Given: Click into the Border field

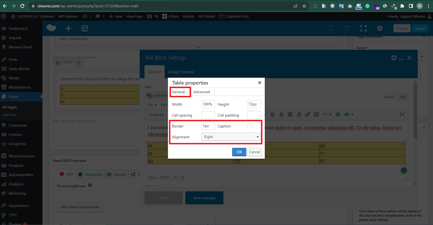Looking at the screenshot, I should (x=208, y=126).
